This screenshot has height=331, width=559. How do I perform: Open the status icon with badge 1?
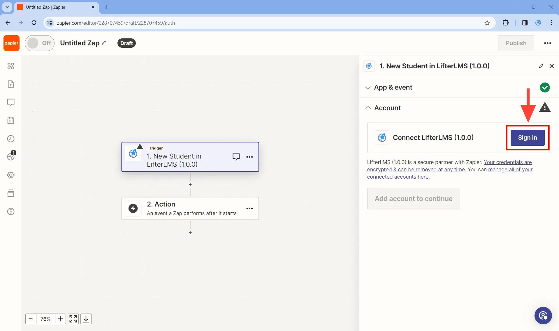coord(11,156)
